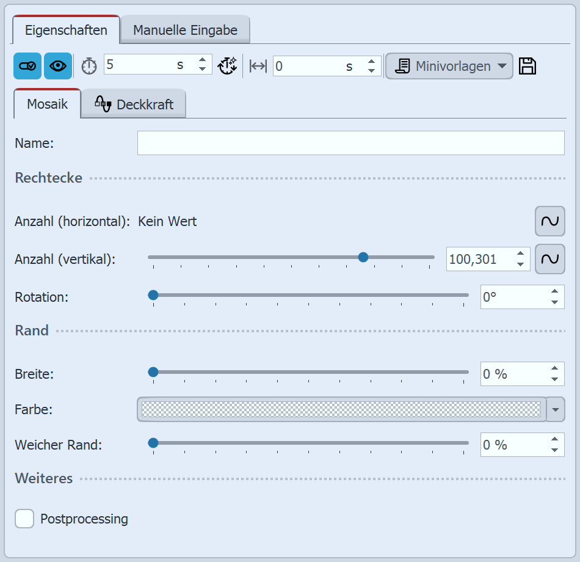
Task: Click curve button for Anzahl (horizontal)
Action: [549, 221]
